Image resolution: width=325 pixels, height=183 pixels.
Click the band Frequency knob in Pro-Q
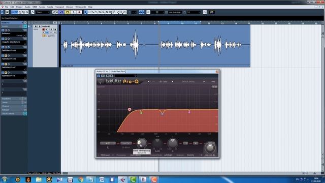[x=142, y=143]
